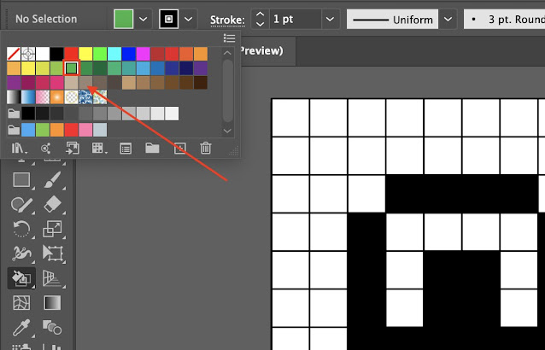This screenshot has width=545, height=350.
Task: Choose the black-to-white gradient swatch
Action: pyautogui.click(x=14, y=97)
